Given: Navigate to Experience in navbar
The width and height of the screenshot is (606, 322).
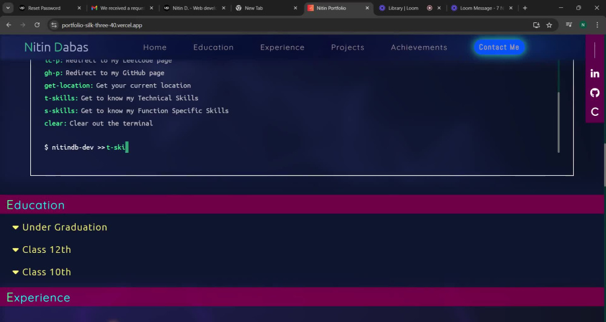Looking at the screenshot, I should pos(282,47).
